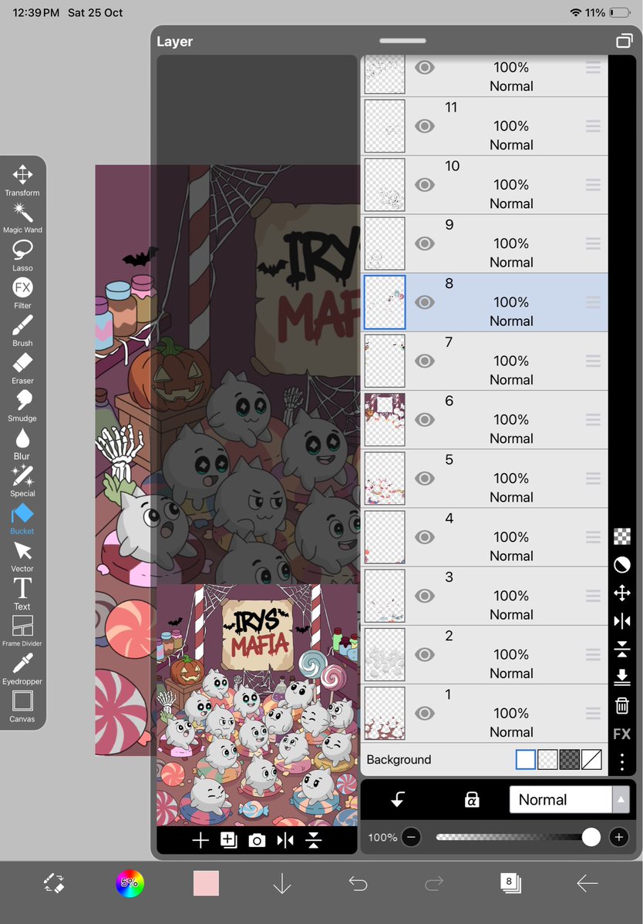Choose light transparent checker background

point(547,760)
